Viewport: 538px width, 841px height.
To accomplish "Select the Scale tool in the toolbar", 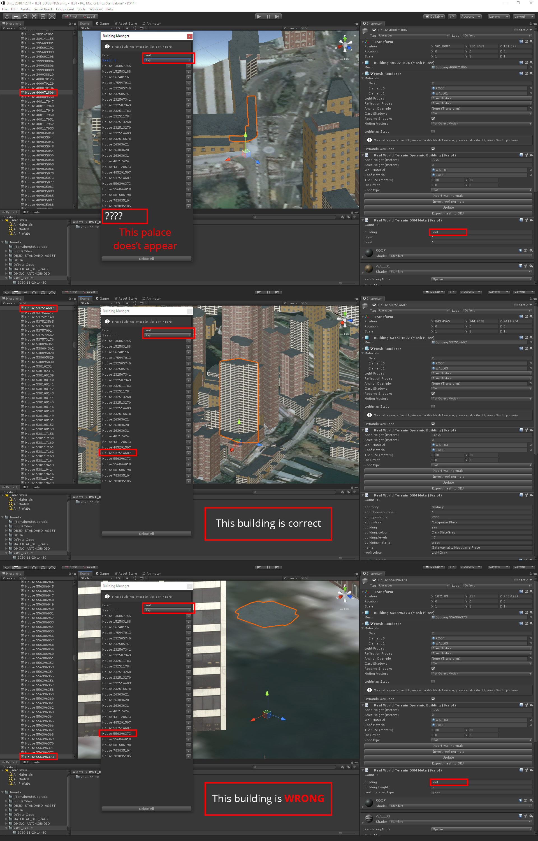I will click(x=34, y=17).
